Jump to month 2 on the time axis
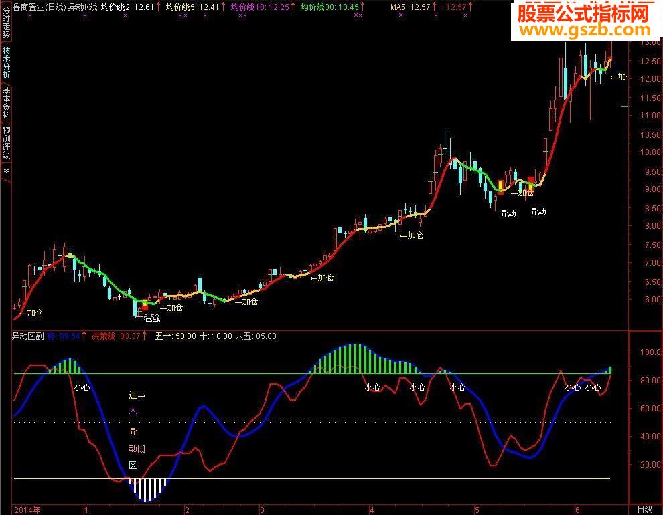Image resolution: width=663 pixels, height=515 pixels. pyautogui.click(x=187, y=510)
